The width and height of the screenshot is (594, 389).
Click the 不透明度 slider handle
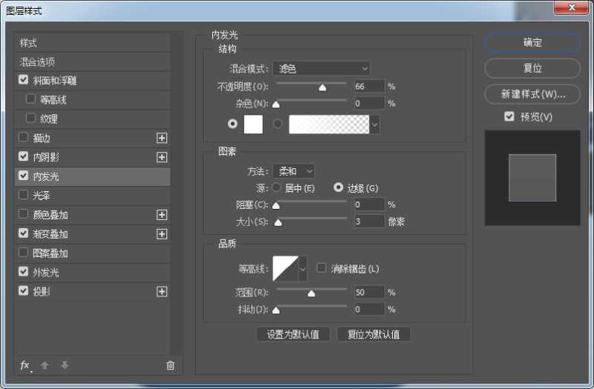click(x=322, y=87)
